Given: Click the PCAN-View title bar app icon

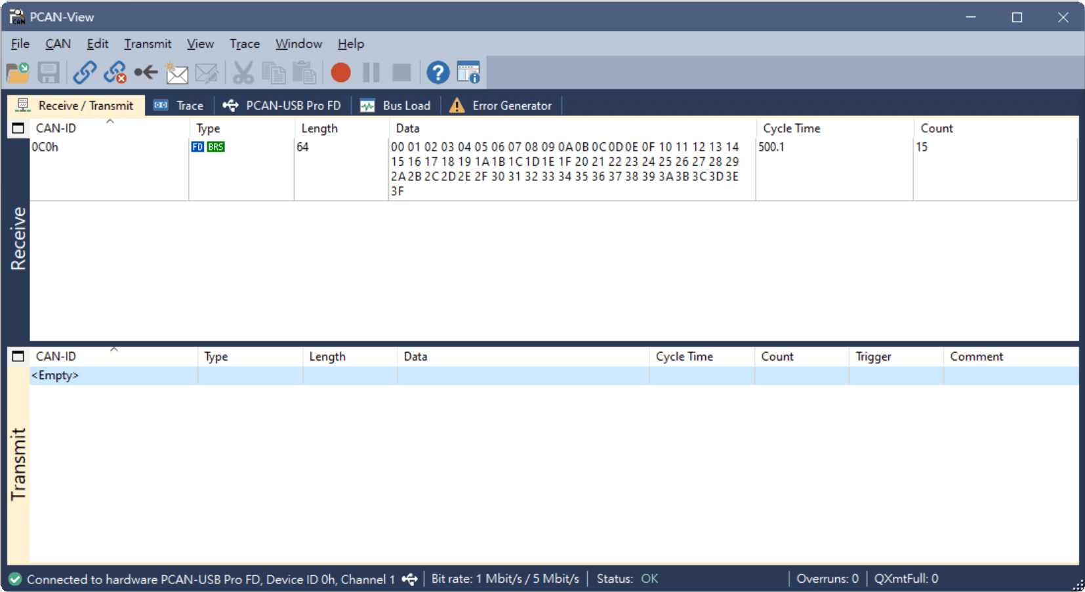Looking at the screenshot, I should point(17,17).
